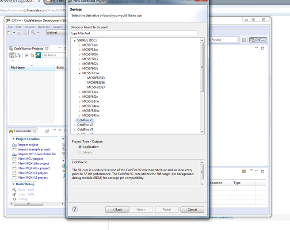290x230 pixels.
Task: Click Open Perspective icon beside C/C++
Action: click(x=244, y=40)
